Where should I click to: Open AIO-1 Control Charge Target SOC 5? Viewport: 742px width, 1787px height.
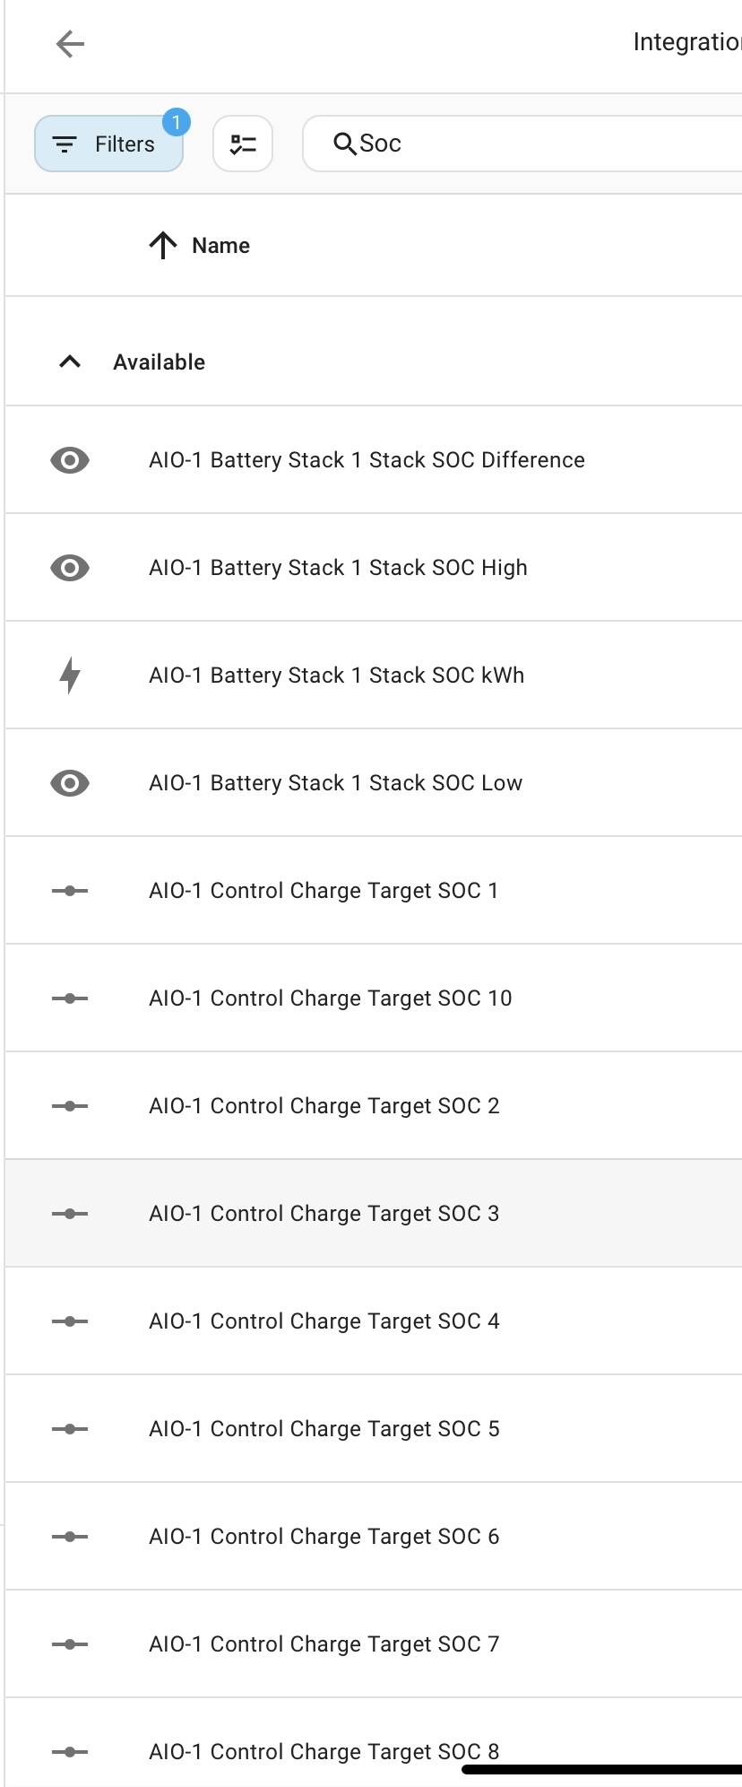point(373,1428)
